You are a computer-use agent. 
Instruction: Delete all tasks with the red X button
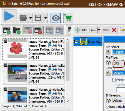point(114,30)
